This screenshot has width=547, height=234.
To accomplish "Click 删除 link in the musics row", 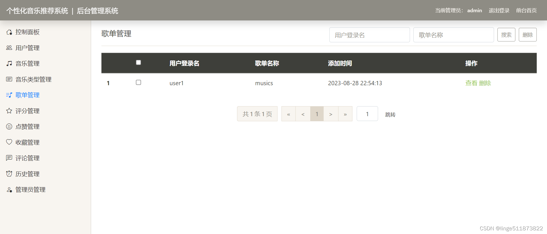I will 485,83.
